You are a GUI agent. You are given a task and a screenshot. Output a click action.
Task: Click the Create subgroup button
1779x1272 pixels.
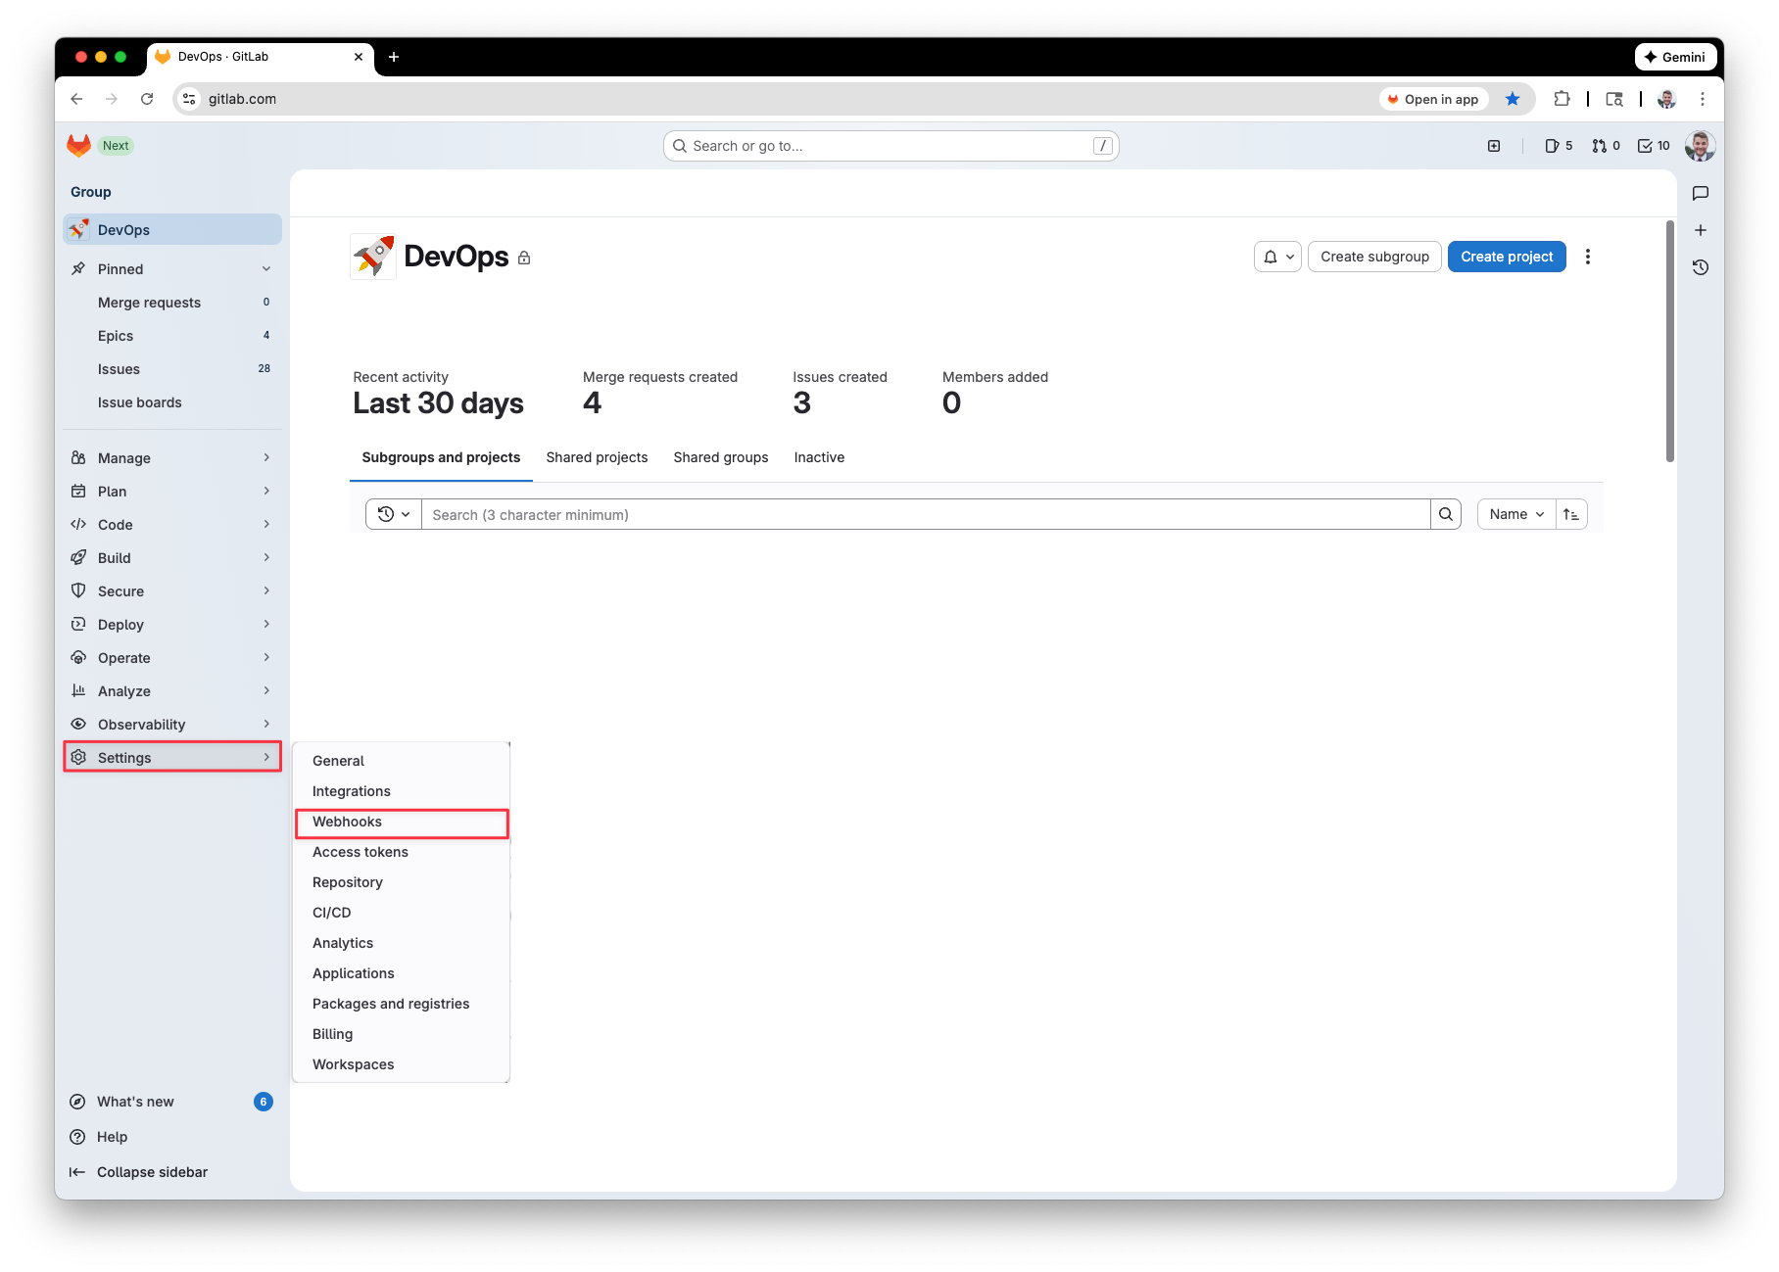[1373, 257]
